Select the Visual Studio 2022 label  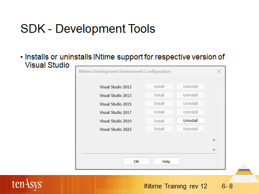pyautogui.click(x=115, y=129)
